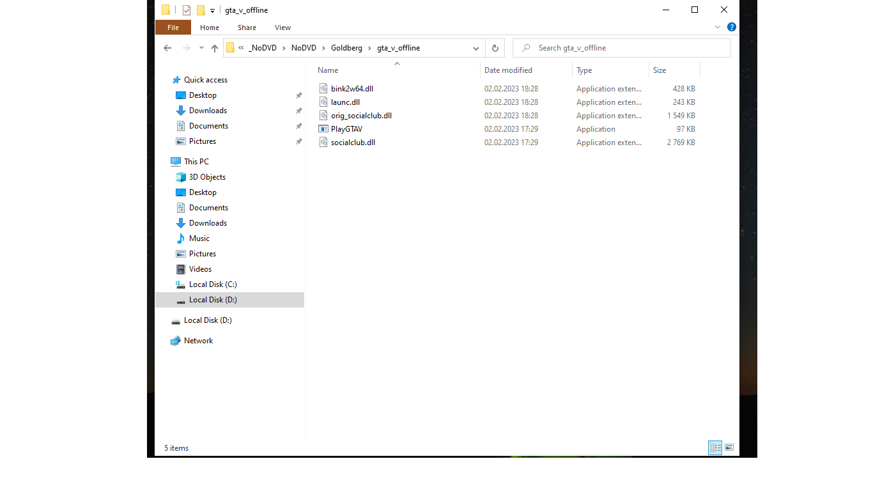Open Local Disk (C:) in sidebar
This screenshot has height=491, width=873.
(213, 284)
